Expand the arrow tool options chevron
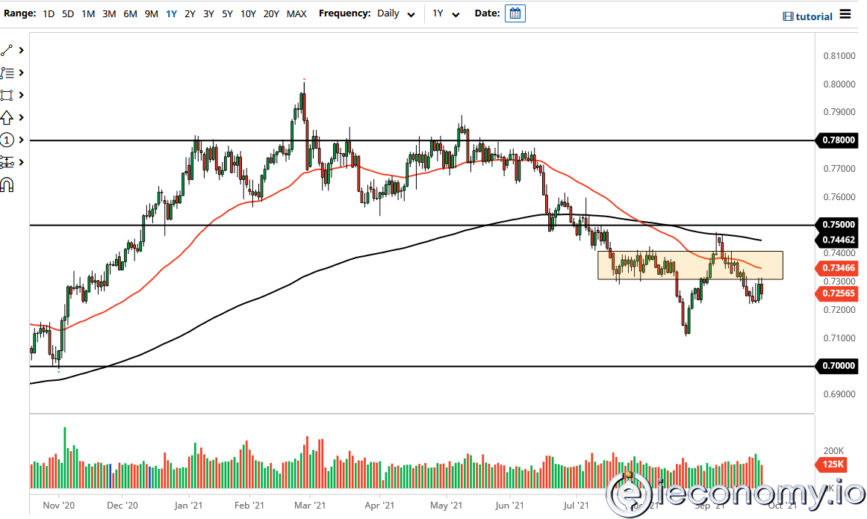The image size is (867, 519). coord(20,117)
